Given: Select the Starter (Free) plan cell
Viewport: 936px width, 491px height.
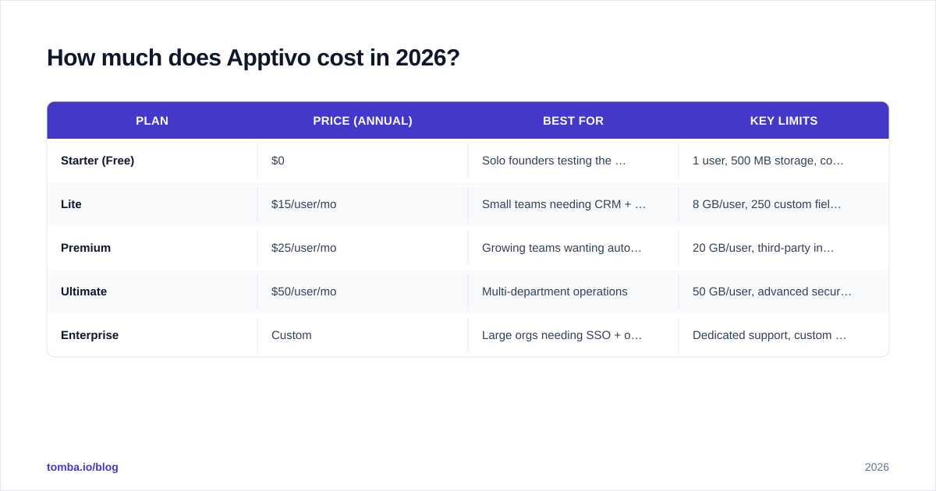Looking at the screenshot, I should click(152, 161).
